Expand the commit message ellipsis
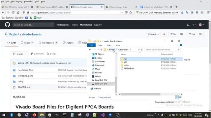Viewport: 211px width, 118px height. 70,63
